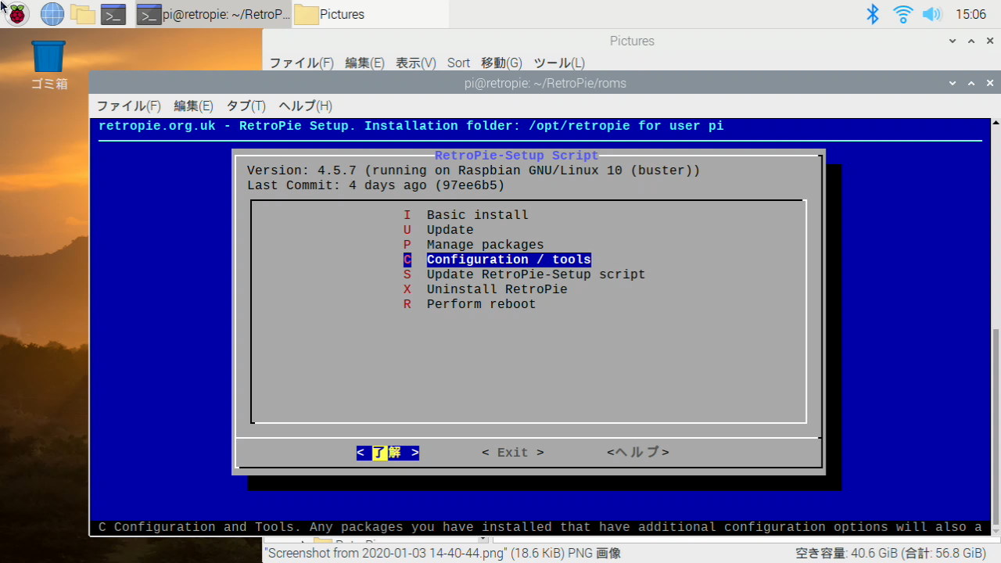Click the 空き容量 free space status text
Viewport: 1001px width, 563px height.
coord(891,554)
